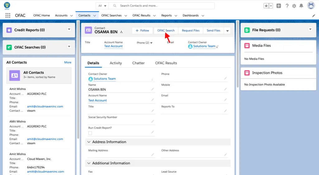Click the Send Files button
The width and height of the screenshot is (319, 175).
[x=213, y=31]
